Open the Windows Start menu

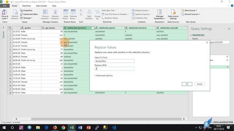[x=4, y=128]
